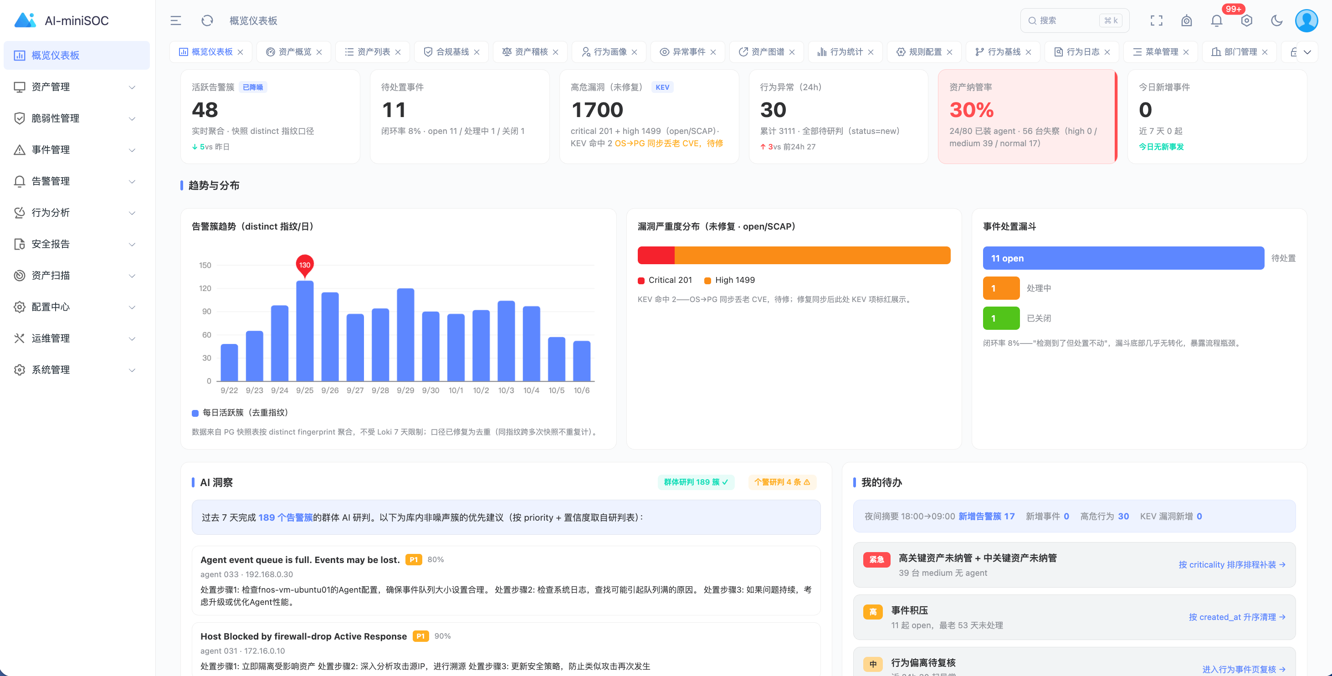Expand the 系统管理 sidebar menu
Image resolution: width=1332 pixels, height=676 pixels.
[77, 370]
